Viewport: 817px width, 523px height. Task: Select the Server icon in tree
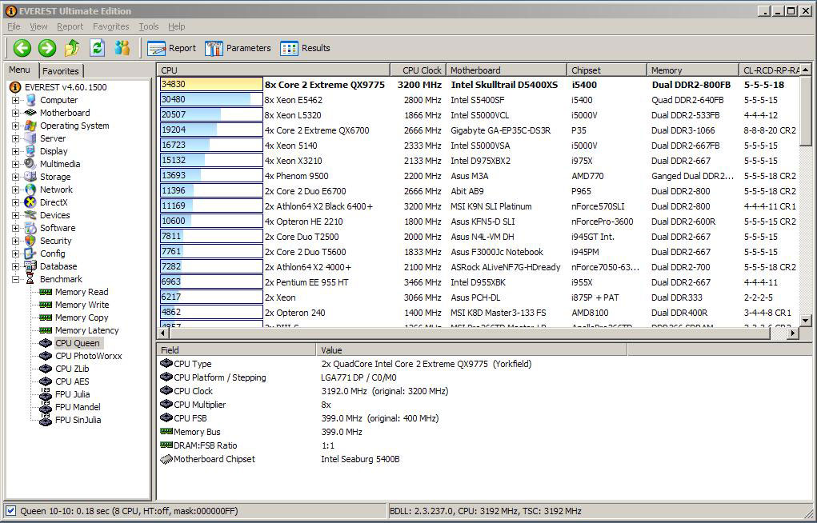[30, 138]
